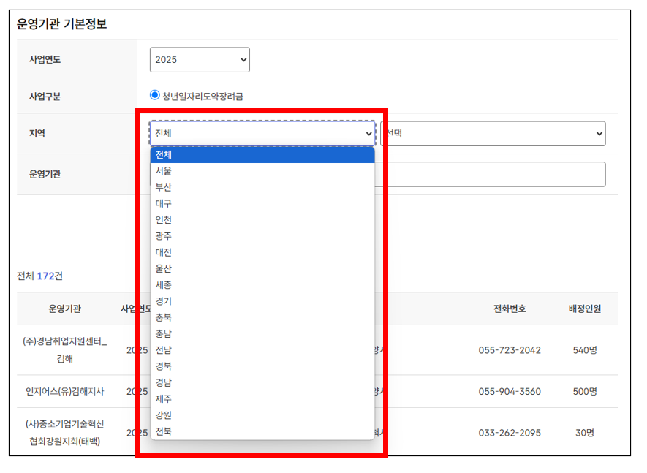Click the 운영기관 search input field
The image size is (647, 473).
490,174
